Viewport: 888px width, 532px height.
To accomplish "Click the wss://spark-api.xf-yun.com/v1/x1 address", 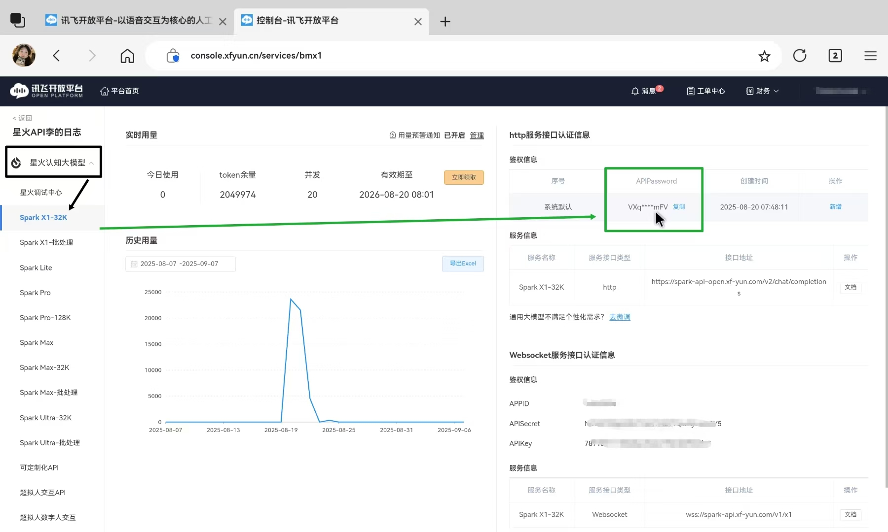I will pyautogui.click(x=739, y=515).
